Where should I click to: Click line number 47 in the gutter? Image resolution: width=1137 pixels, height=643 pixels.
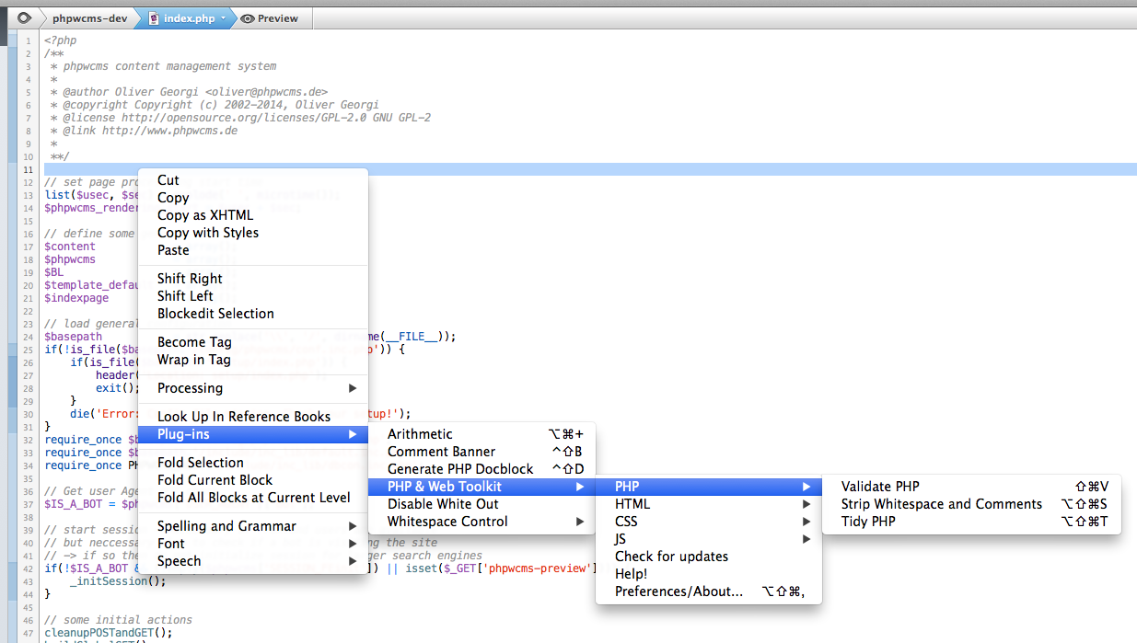(x=29, y=633)
